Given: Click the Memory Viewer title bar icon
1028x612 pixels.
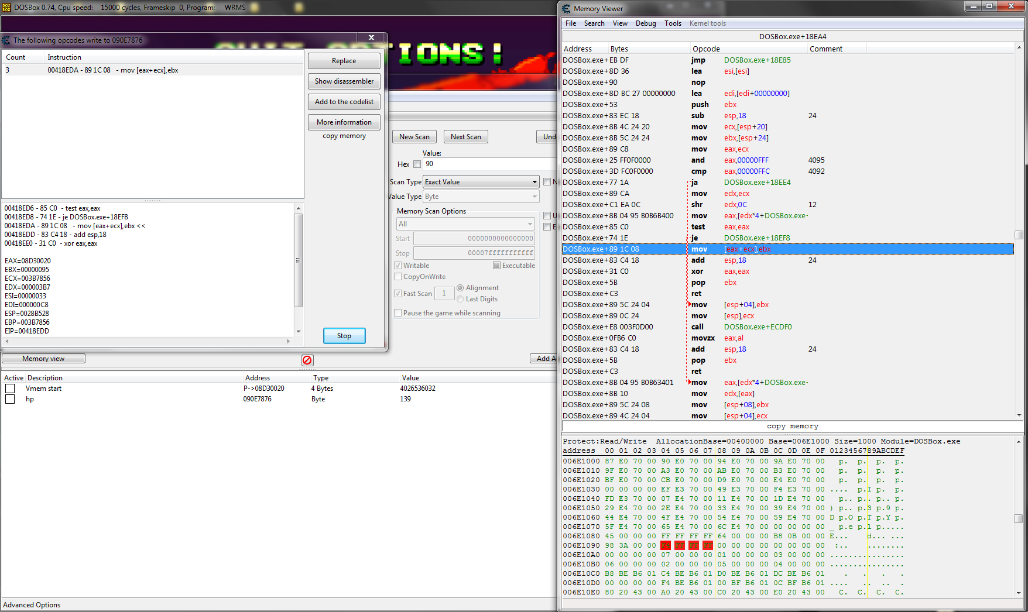Looking at the screenshot, I should (x=566, y=9).
